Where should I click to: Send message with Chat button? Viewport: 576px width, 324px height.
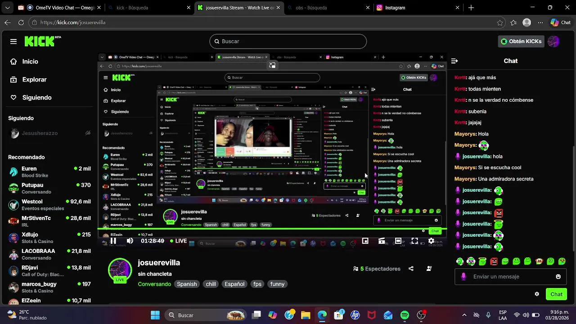(556, 294)
